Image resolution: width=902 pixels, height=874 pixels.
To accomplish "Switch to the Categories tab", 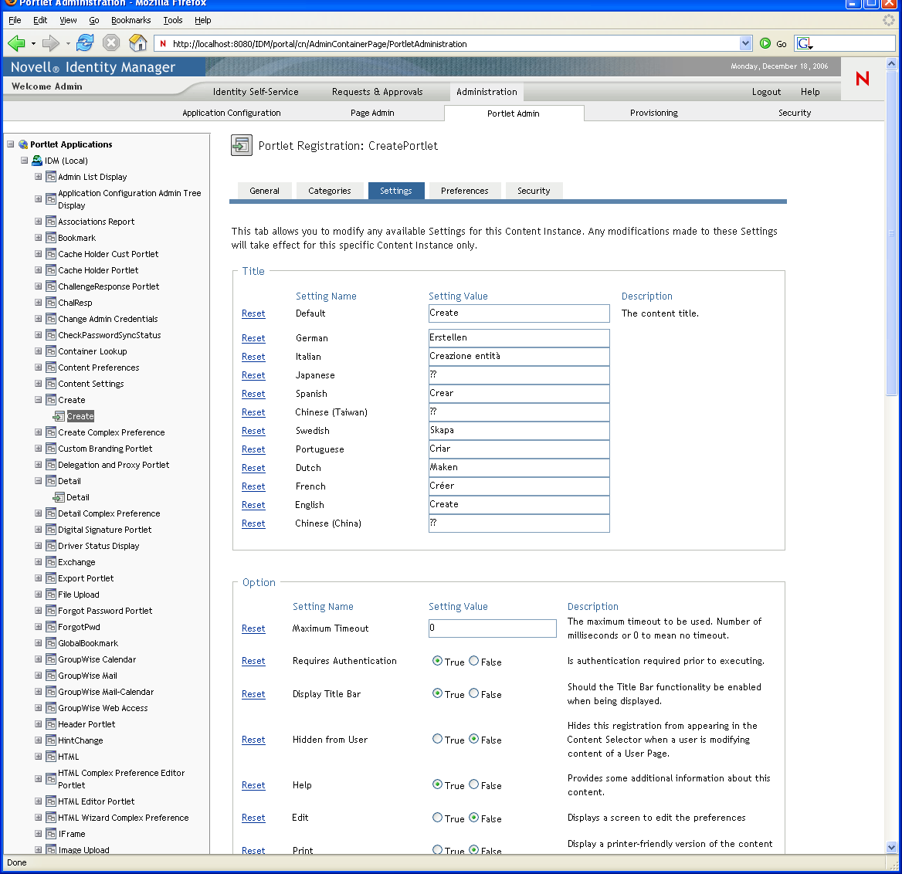I will (330, 191).
